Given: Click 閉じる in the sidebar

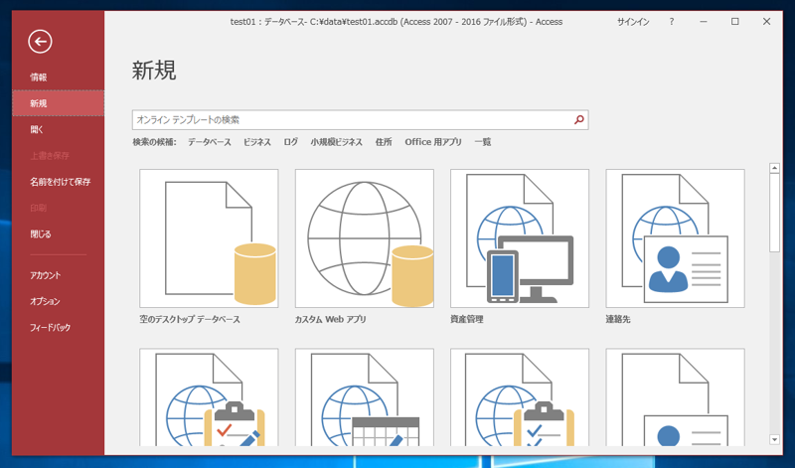Looking at the screenshot, I should tap(59, 234).
